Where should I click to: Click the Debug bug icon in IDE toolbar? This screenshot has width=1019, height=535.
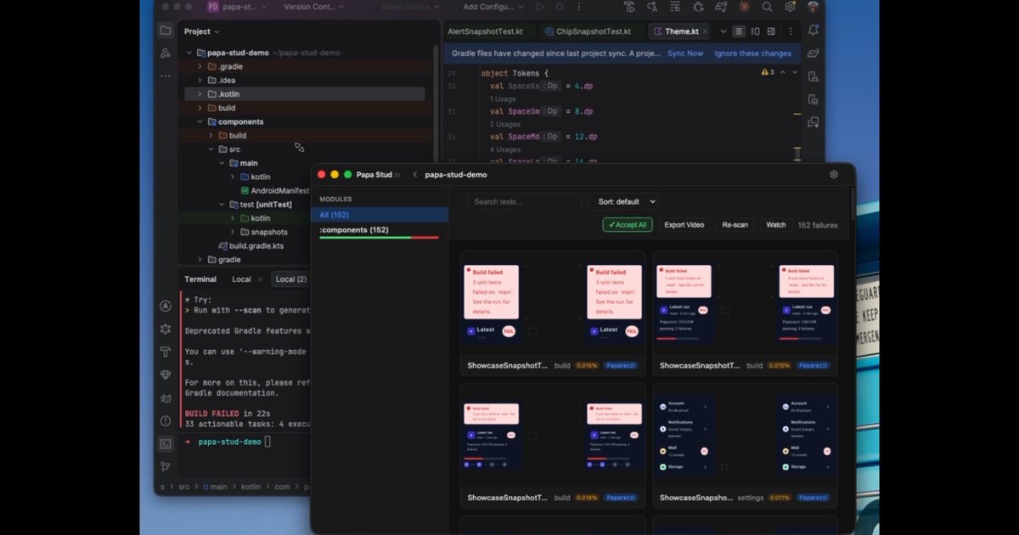560,7
